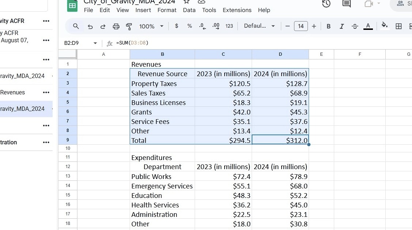Open the Edit menu

[104, 10]
